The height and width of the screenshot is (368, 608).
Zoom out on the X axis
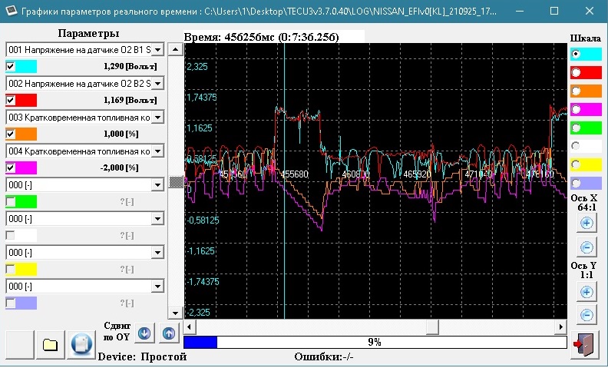587,247
